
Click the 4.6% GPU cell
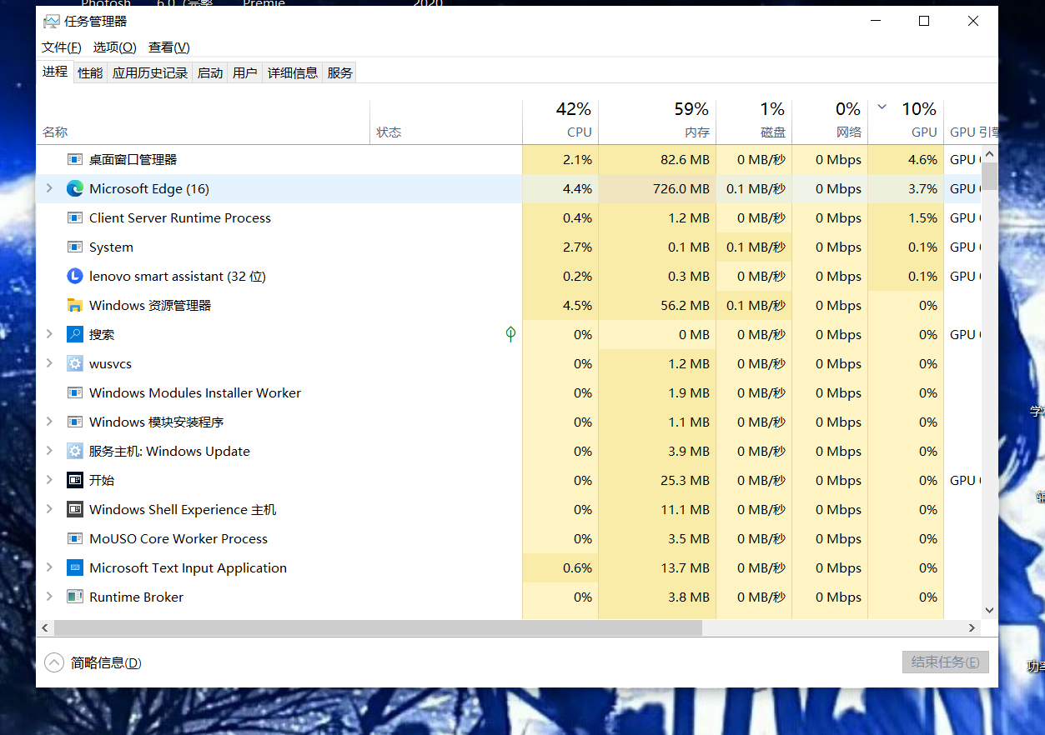click(x=906, y=159)
